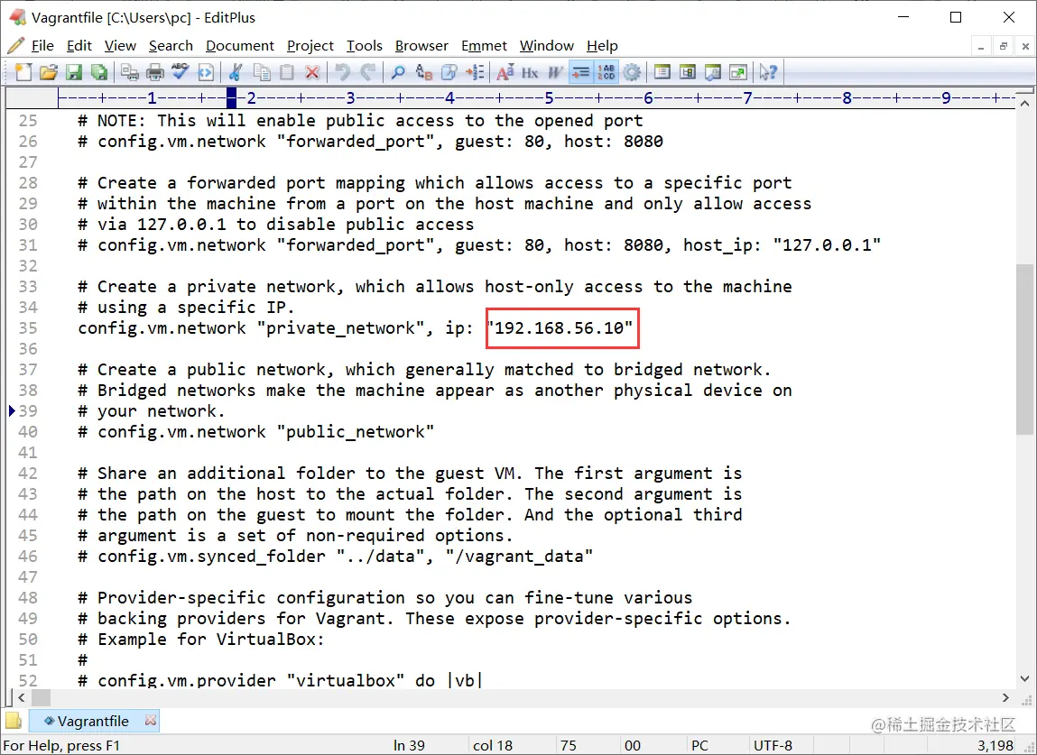The height and width of the screenshot is (755, 1037).
Task: Open print preview from the toolbar
Action: [x=130, y=72]
